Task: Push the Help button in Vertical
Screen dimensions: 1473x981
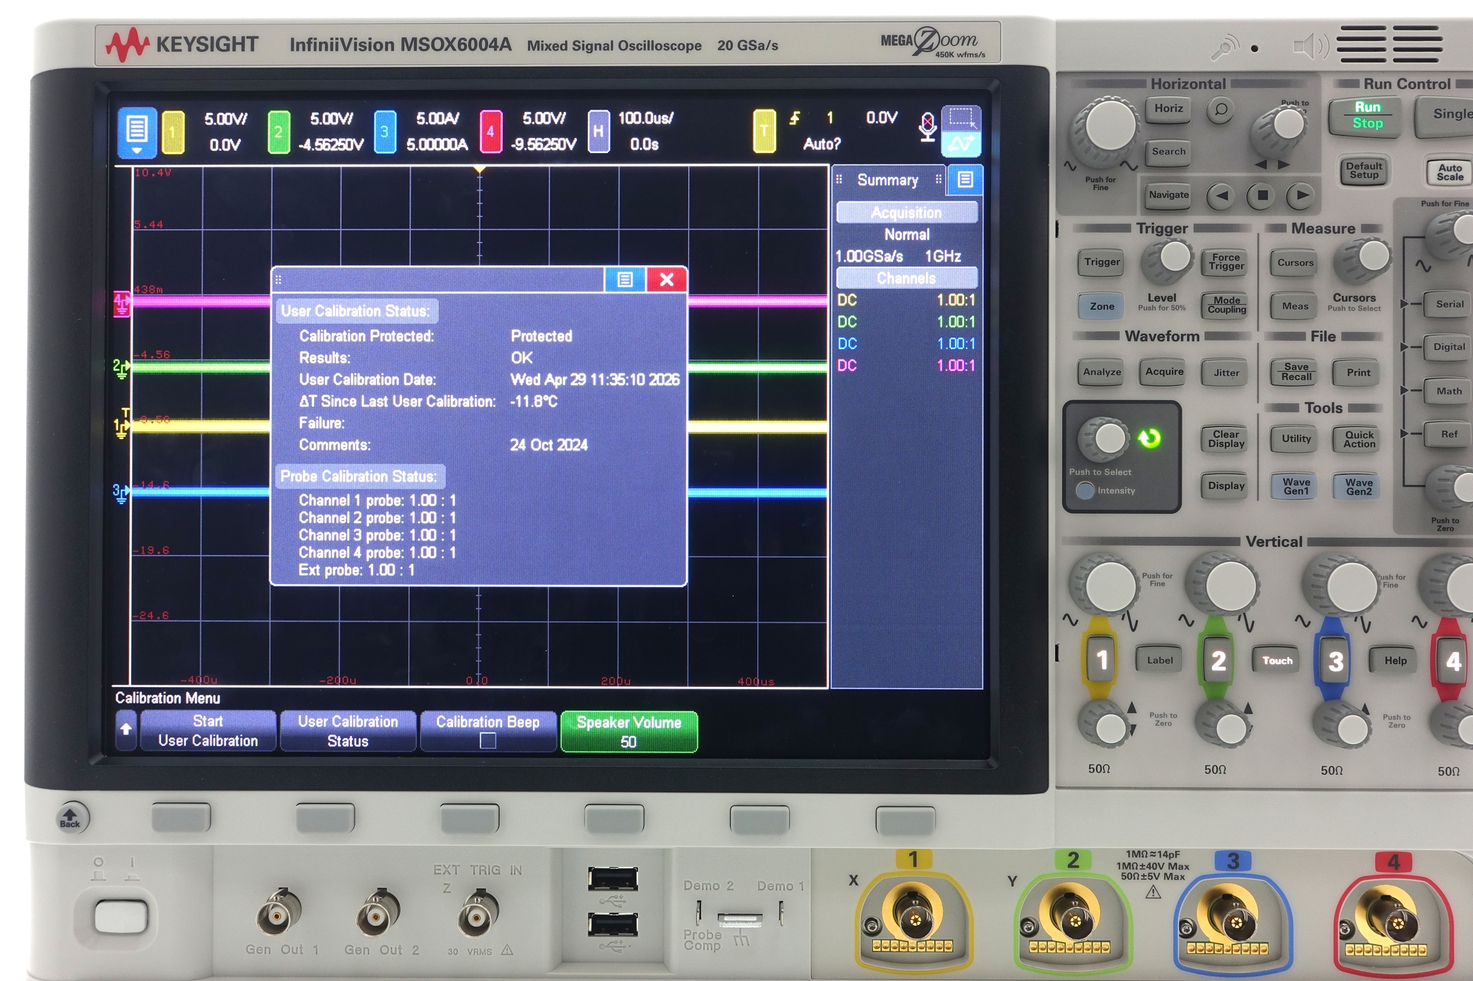Action: [x=1395, y=660]
